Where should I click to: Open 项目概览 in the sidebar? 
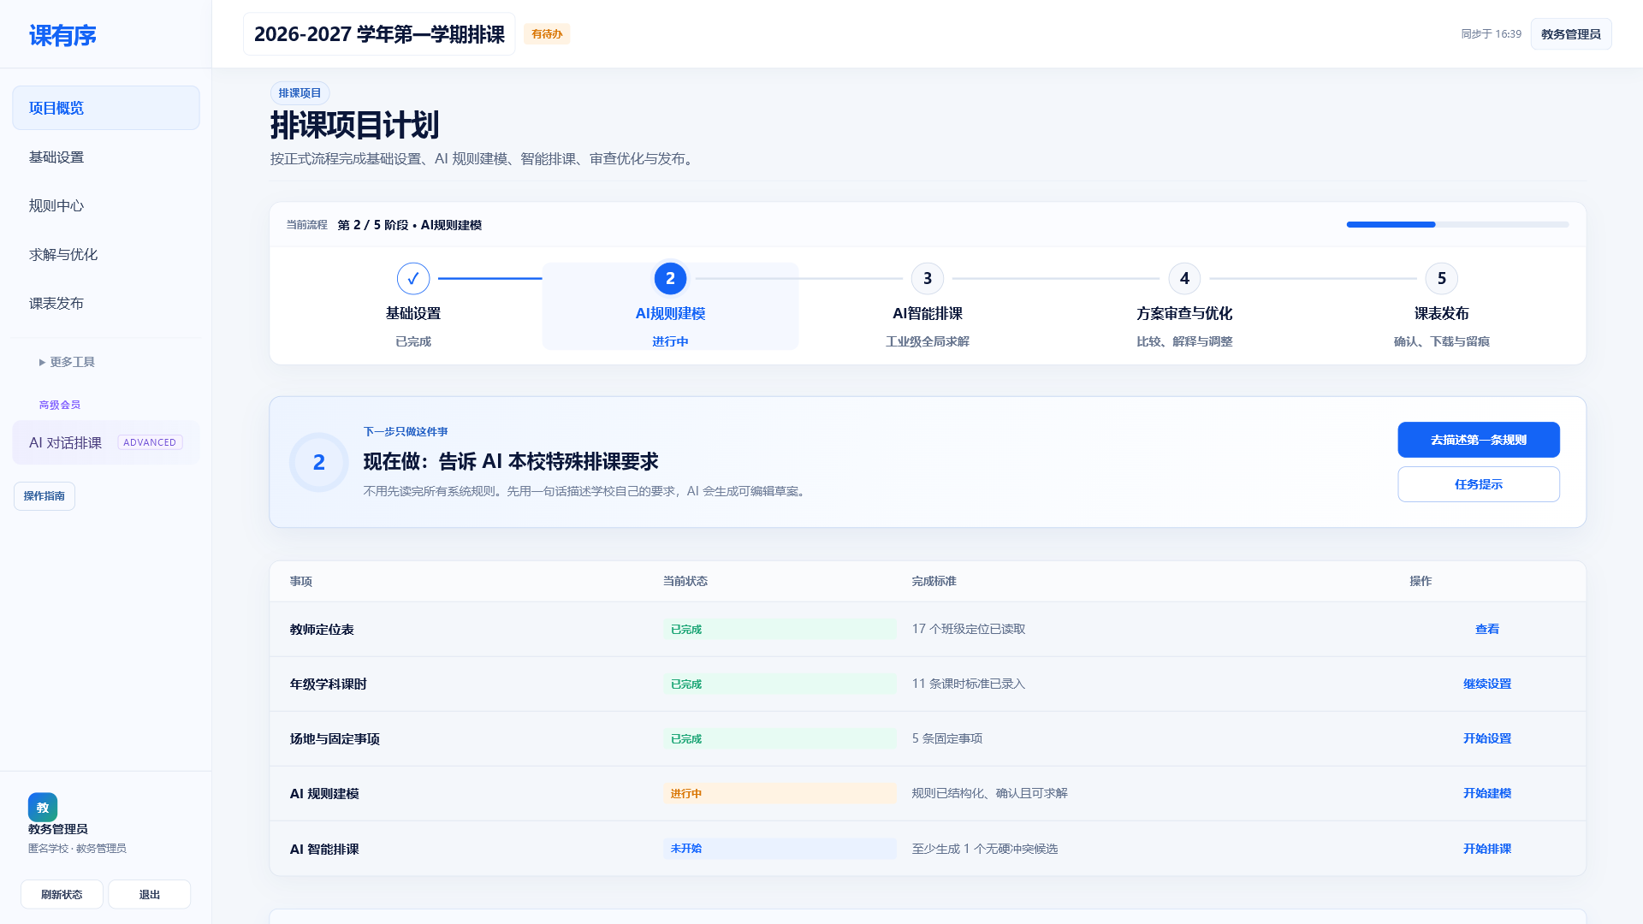[106, 108]
